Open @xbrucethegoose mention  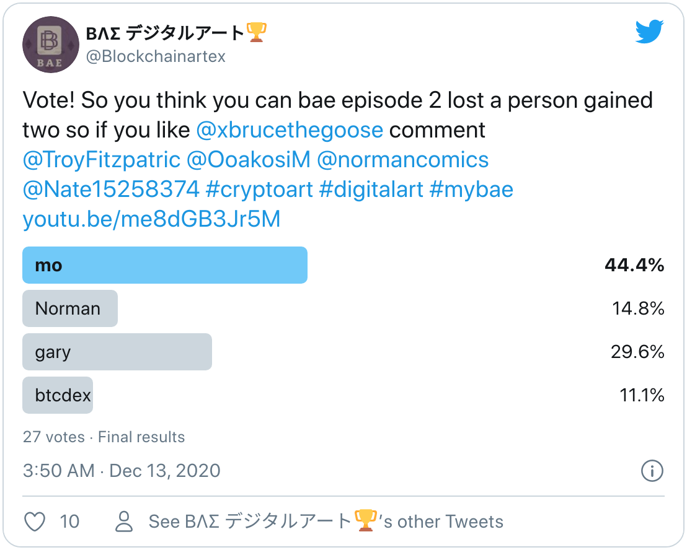(290, 130)
